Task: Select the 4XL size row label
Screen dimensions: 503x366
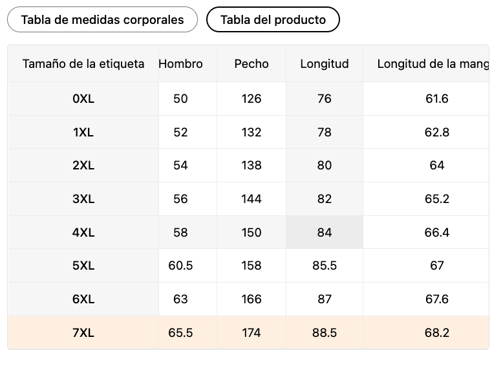Action: click(83, 232)
